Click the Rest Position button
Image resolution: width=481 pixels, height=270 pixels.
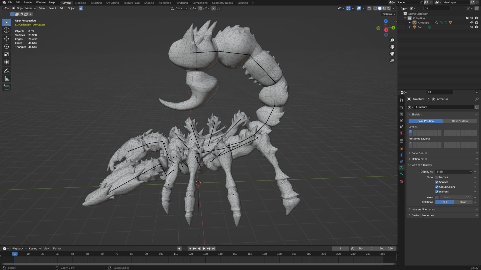pos(460,121)
